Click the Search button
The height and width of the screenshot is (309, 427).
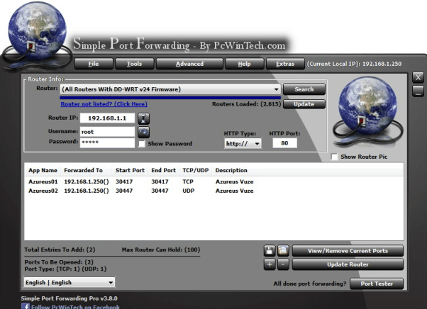pyautogui.click(x=304, y=89)
